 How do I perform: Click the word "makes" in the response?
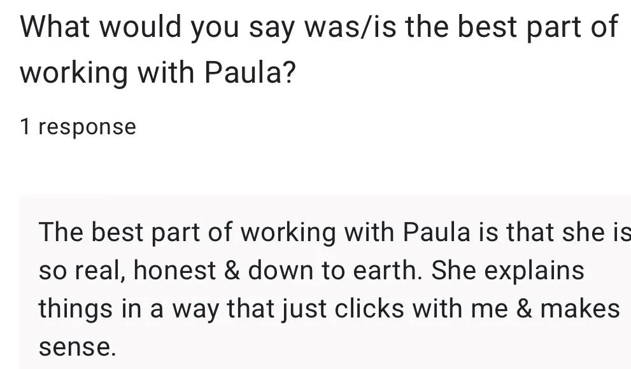click(x=580, y=309)
